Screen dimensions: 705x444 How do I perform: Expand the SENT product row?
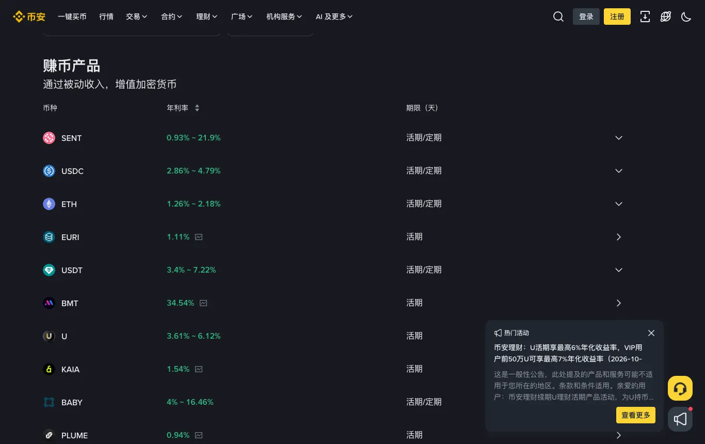[619, 138]
